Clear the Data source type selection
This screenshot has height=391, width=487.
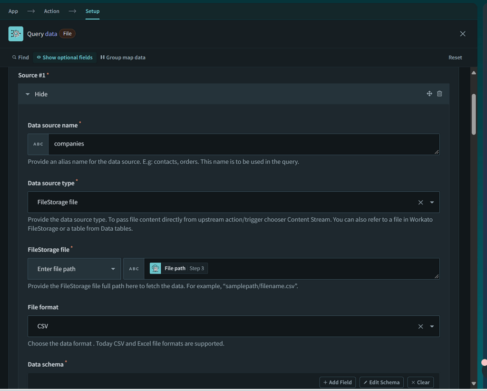(420, 202)
